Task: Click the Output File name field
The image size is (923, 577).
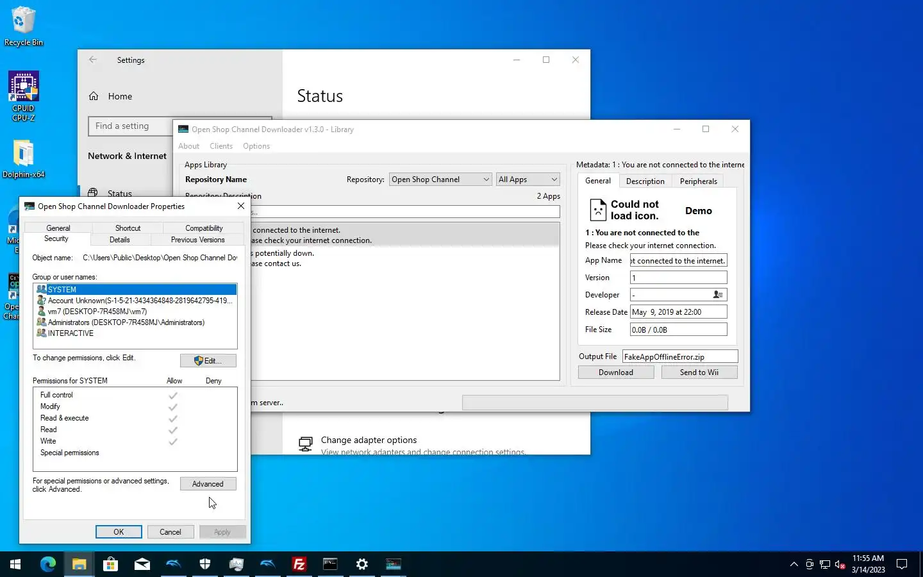Action: (680, 356)
